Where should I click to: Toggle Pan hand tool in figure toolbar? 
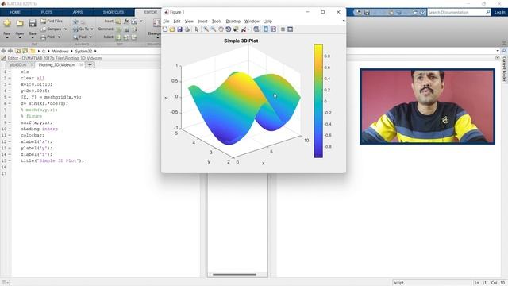pos(221,29)
